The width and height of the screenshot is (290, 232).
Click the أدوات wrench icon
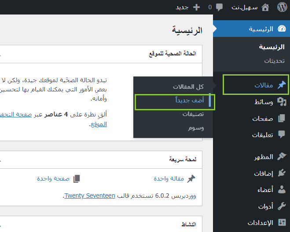282,206
